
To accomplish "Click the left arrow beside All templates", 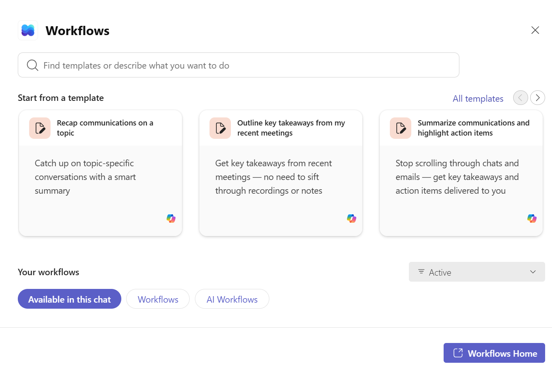I will pos(520,98).
